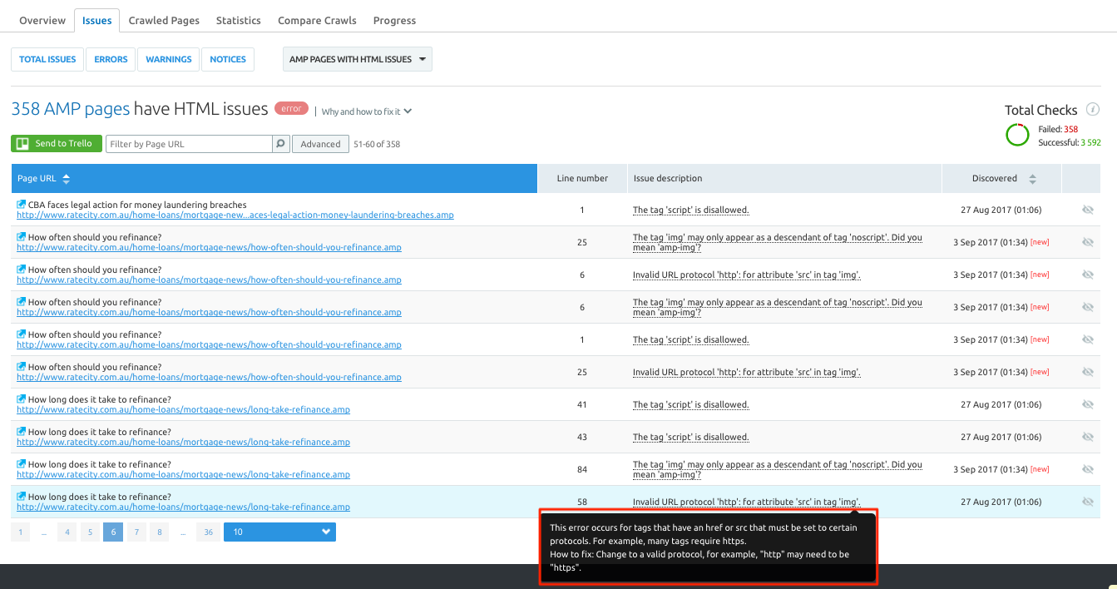
Task: Hide the invalid URL protocol issue on line 6
Action: coord(1088,274)
